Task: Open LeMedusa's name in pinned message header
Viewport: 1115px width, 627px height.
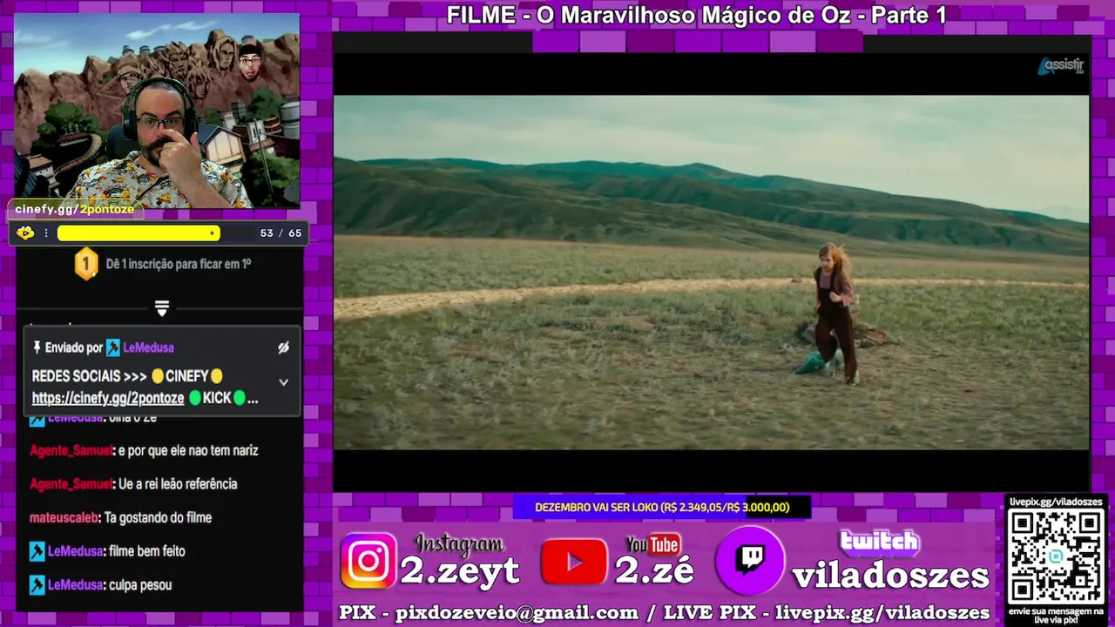Action: tap(148, 347)
